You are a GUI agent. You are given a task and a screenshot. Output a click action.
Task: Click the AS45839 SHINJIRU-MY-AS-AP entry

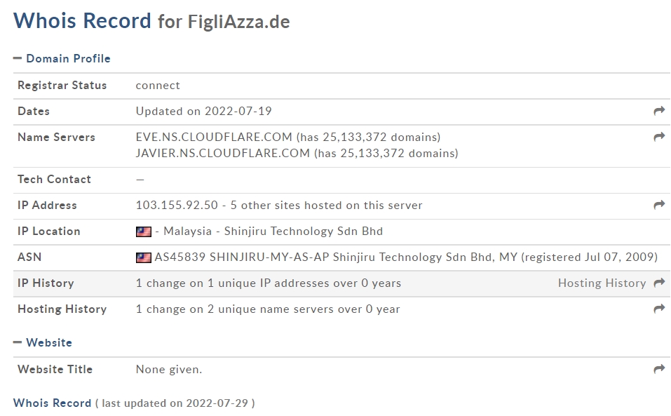click(x=242, y=257)
